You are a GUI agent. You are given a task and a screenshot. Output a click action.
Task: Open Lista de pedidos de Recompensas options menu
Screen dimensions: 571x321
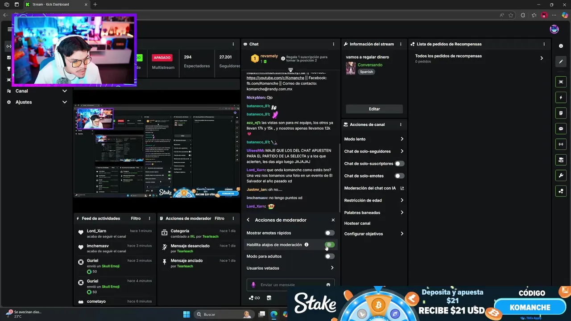544,44
